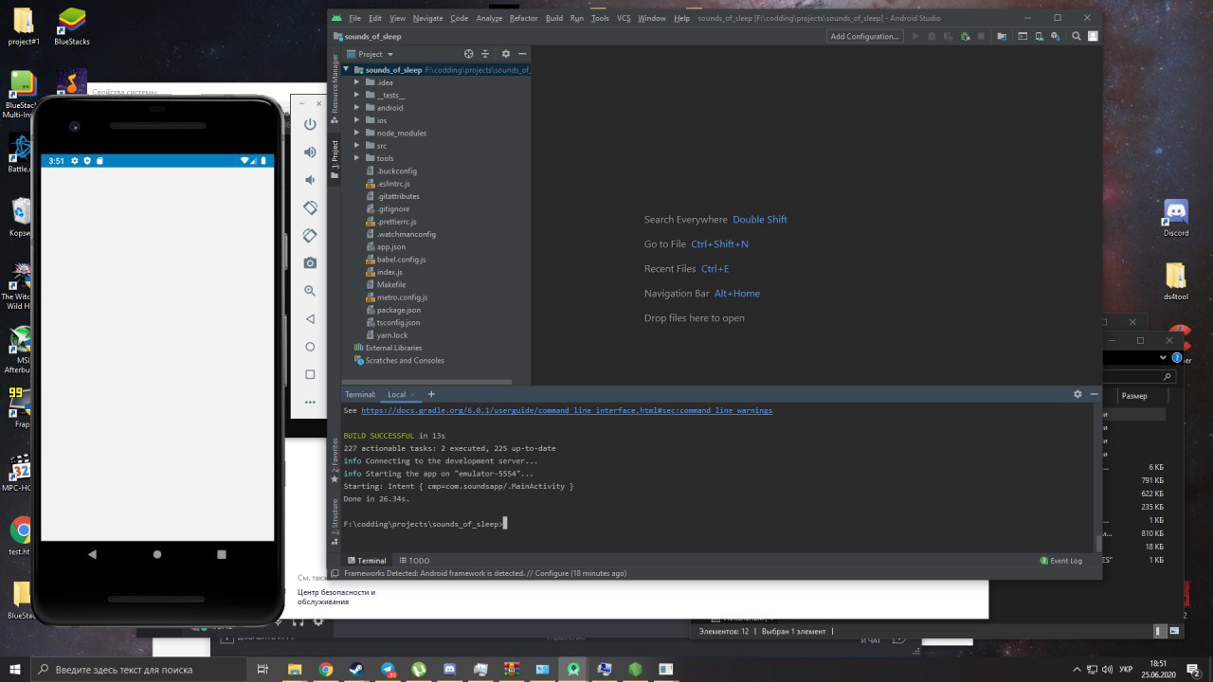1213x682 pixels.
Task: Toggle the Terminal tool window button
Action: (367, 561)
